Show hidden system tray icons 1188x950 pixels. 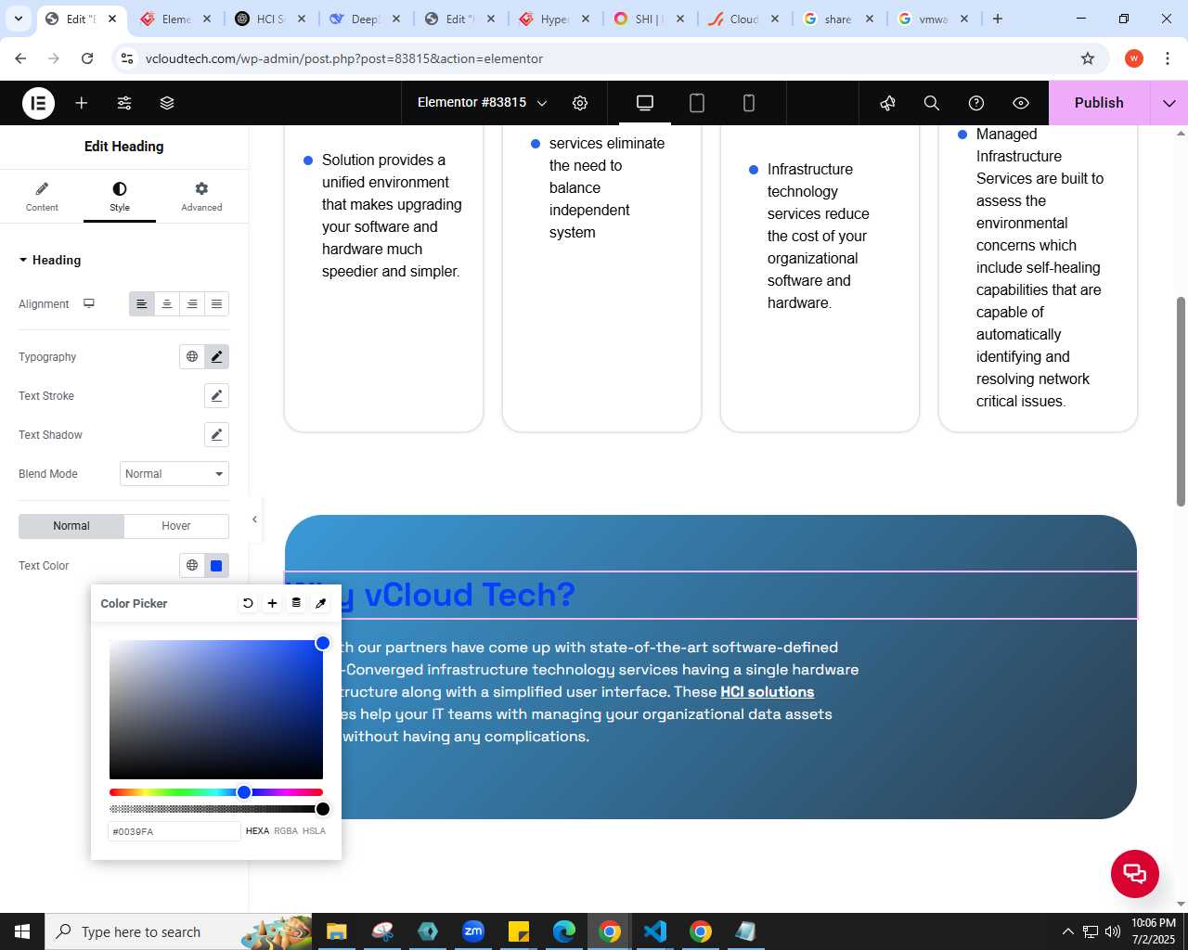(x=1067, y=931)
